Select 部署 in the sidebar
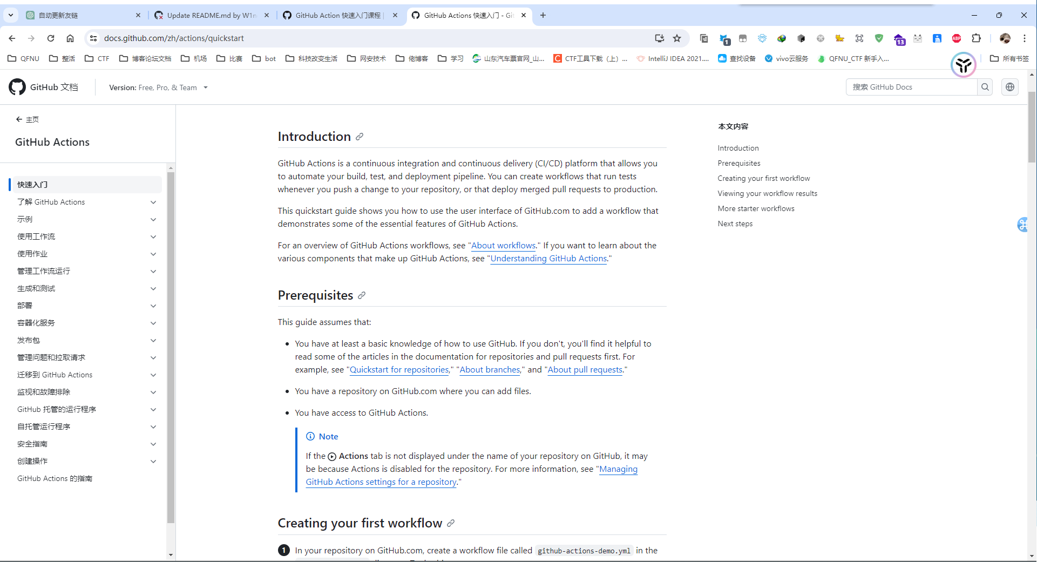 (x=24, y=305)
